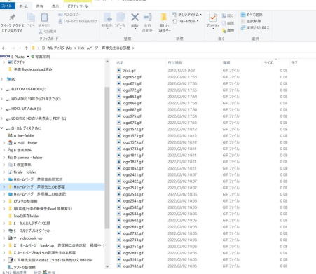Click the New folder icon
This screenshot has width=316, height=274.
tap(164, 18)
